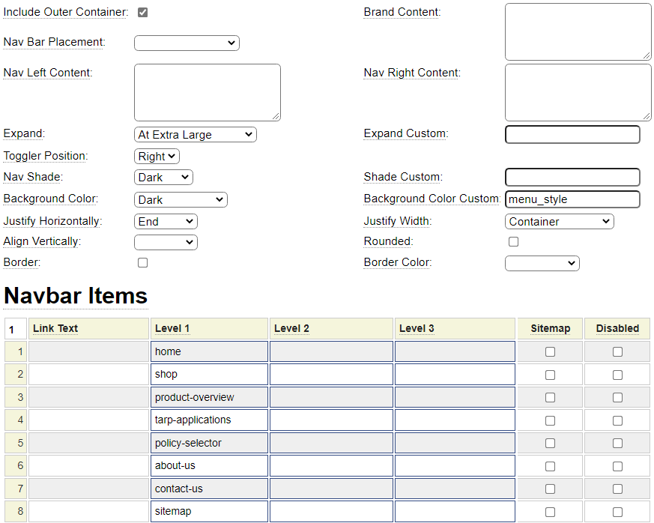Open the Nav Bar Placement dropdown
The width and height of the screenshot is (654, 523).
[x=187, y=43]
